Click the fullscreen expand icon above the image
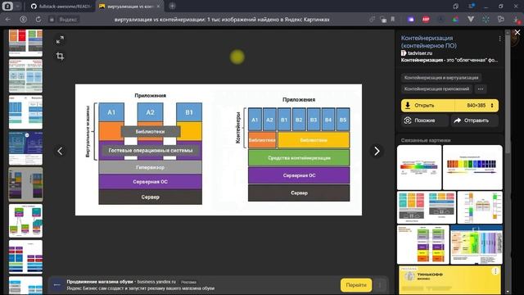The height and width of the screenshot is (295, 524). (x=60, y=40)
